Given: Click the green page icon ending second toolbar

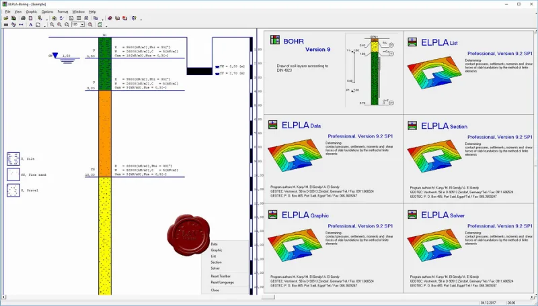Looking at the screenshot, I should (100, 25).
